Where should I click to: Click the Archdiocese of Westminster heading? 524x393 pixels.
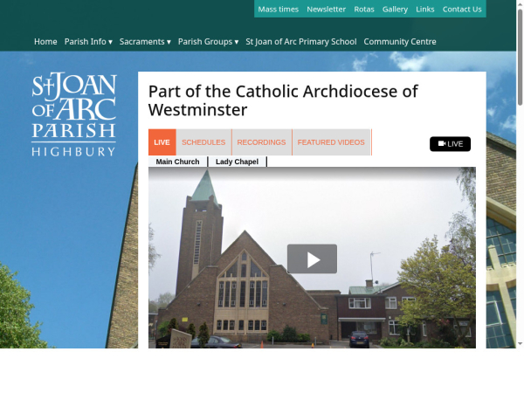[283, 100]
